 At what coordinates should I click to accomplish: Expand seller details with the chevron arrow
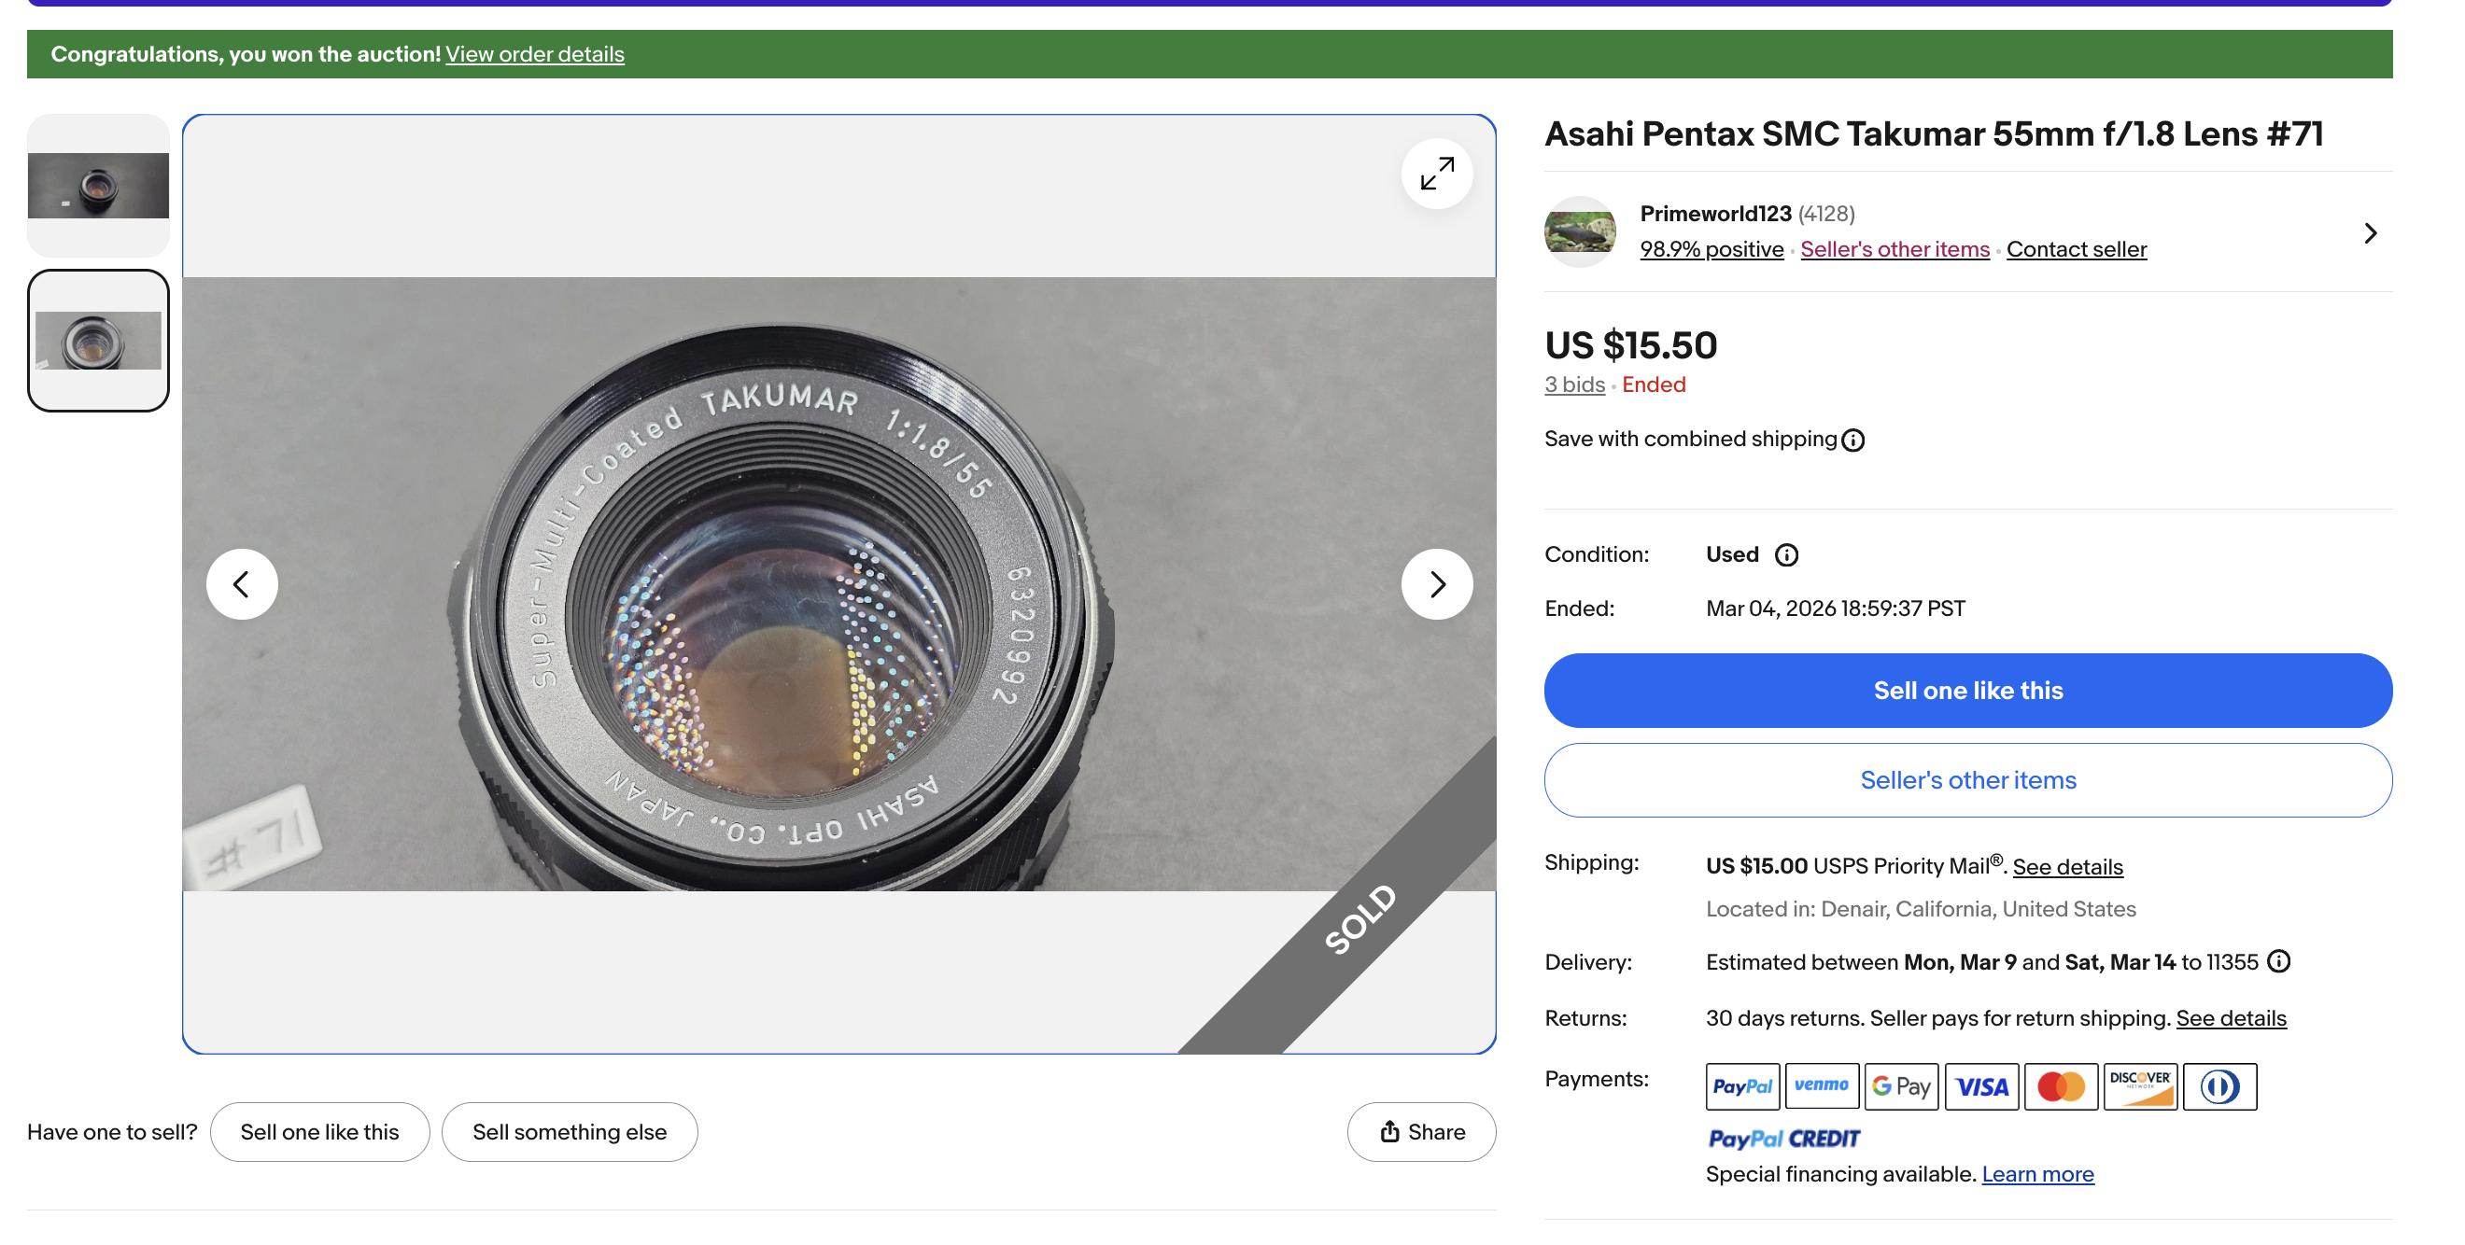pyautogui.click(x=2370, y=232)
